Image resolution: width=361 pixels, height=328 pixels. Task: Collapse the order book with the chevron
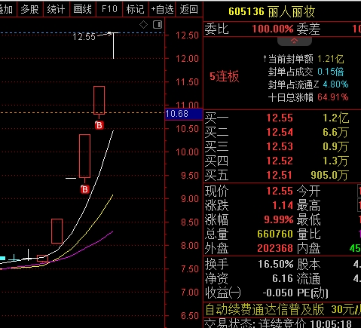(295, 41)
